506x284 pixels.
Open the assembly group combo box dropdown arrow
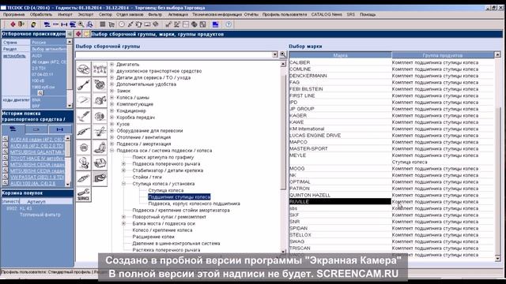[x=275, y=54]
